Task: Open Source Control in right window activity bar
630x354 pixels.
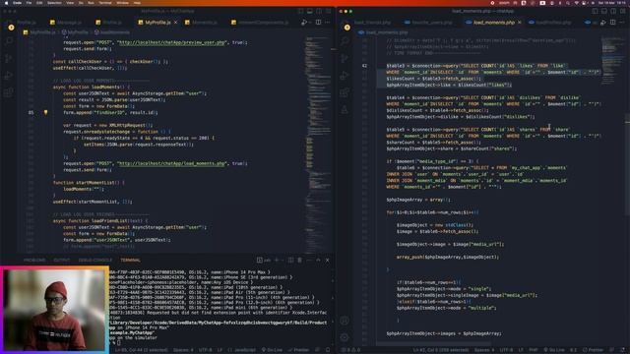Action: tap(345, 59)
